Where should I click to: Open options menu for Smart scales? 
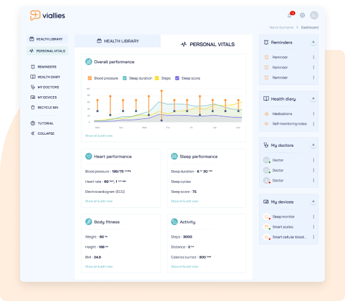coord(313,227)
